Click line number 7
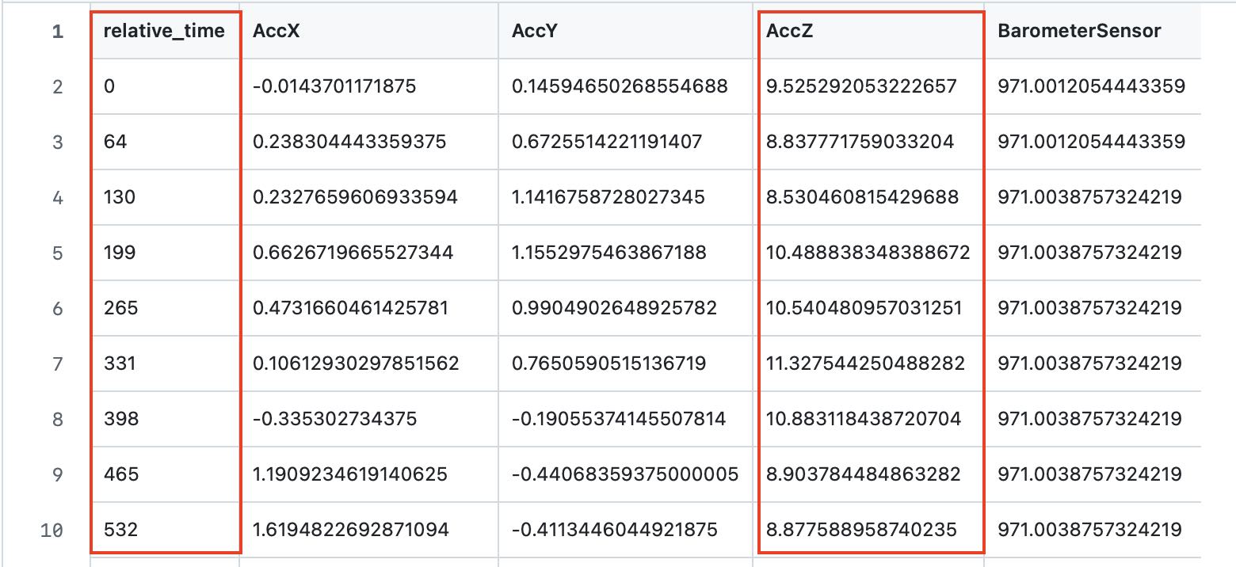This screenshot has width=1236, height=567. [57, 363]
